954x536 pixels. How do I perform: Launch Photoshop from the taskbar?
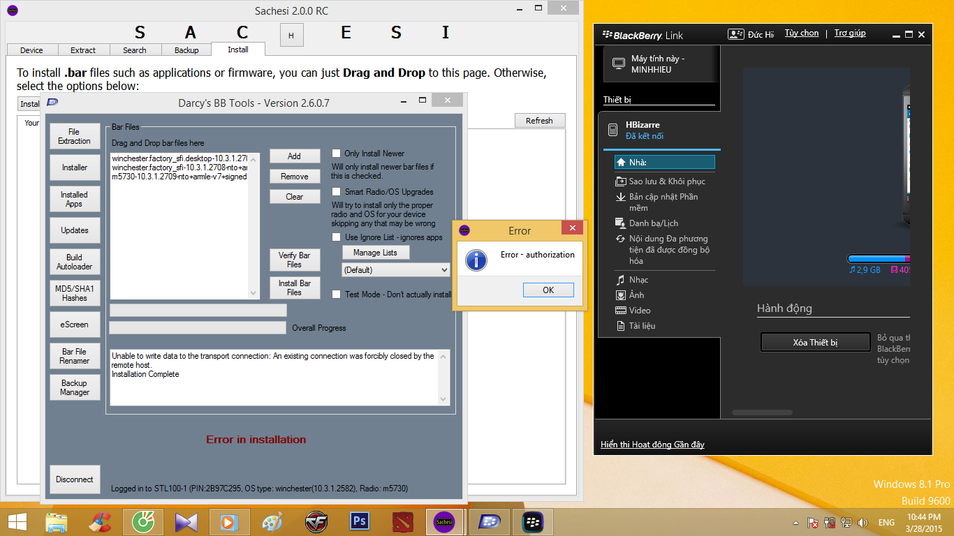coord(360,521)
